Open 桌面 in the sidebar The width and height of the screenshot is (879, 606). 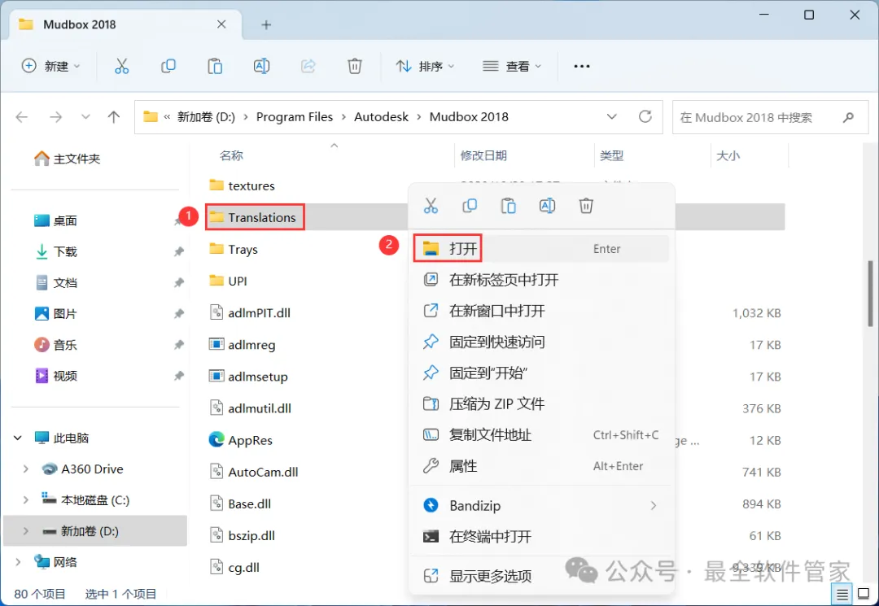[55, 220]
